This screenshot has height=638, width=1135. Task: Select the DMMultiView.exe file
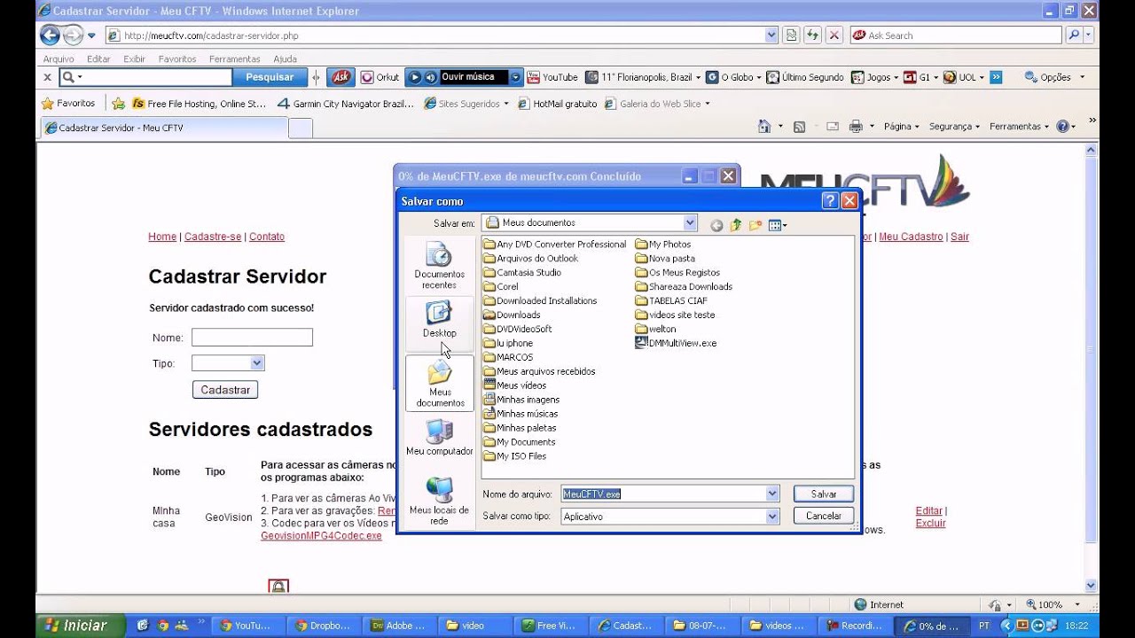coord(676,343)
